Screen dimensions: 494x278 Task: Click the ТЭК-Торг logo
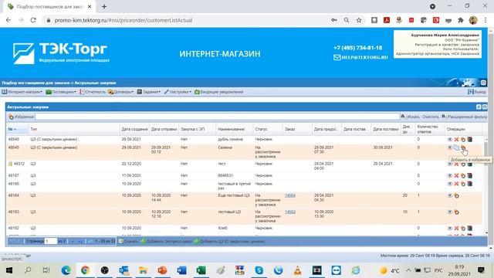[x=61, y=53]
